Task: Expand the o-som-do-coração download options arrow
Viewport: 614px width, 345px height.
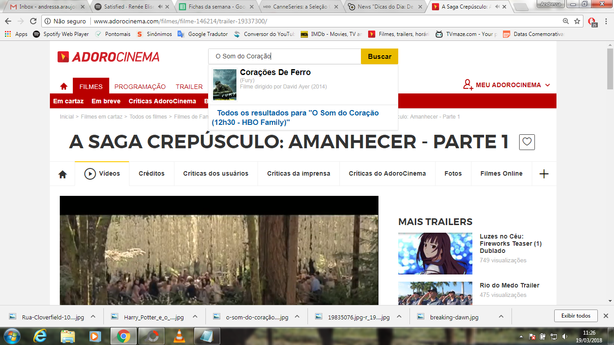Action: point(297,316)
